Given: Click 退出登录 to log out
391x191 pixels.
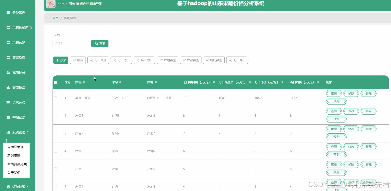Looking at the screenshot, I should pos(96,4).
